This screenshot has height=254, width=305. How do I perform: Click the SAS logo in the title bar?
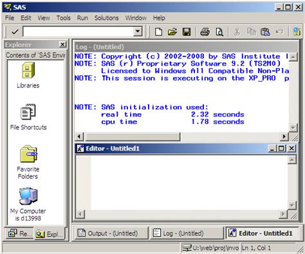point(8,7)
